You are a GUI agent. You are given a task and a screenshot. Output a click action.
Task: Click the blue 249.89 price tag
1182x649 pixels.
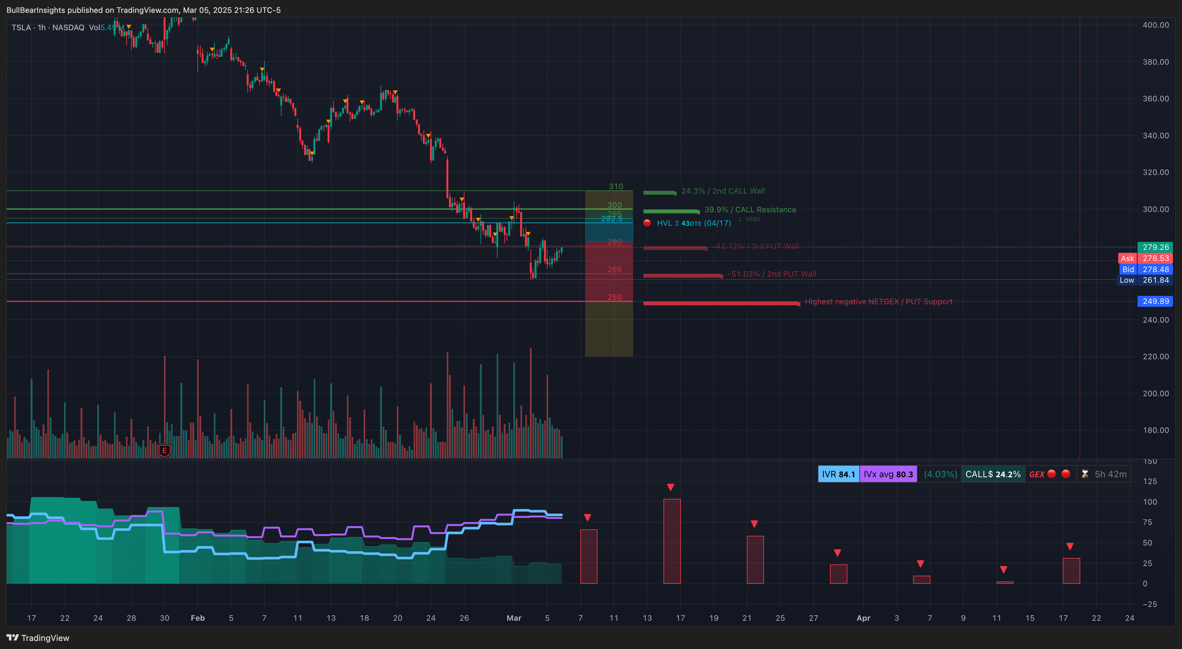coord(1155,301)
